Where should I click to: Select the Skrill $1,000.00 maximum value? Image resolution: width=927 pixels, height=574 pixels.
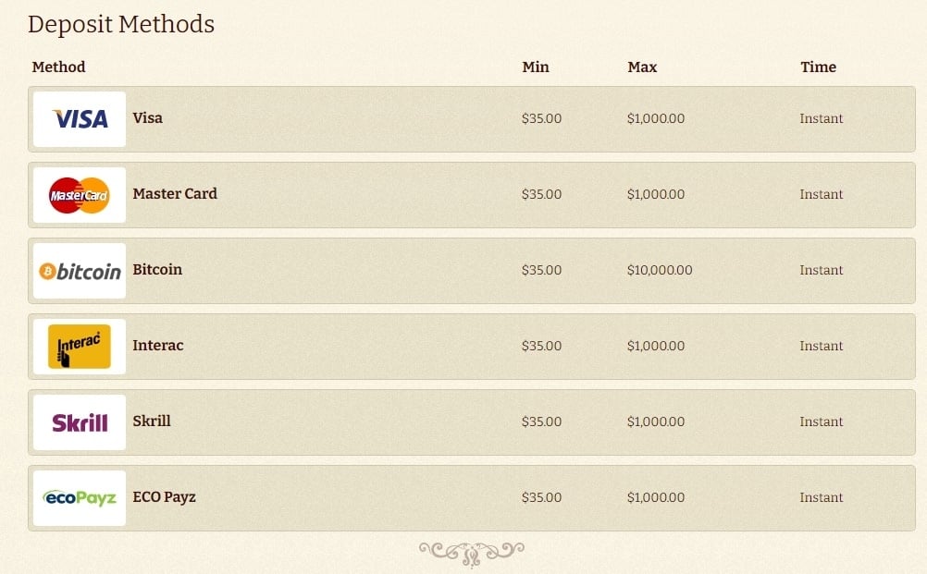656,421
